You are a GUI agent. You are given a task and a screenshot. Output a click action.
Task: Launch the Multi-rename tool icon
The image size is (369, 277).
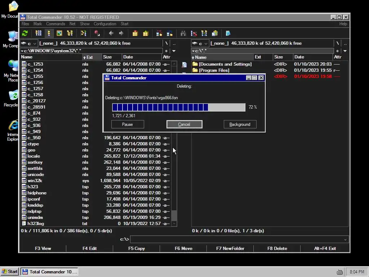pos(194,33)
